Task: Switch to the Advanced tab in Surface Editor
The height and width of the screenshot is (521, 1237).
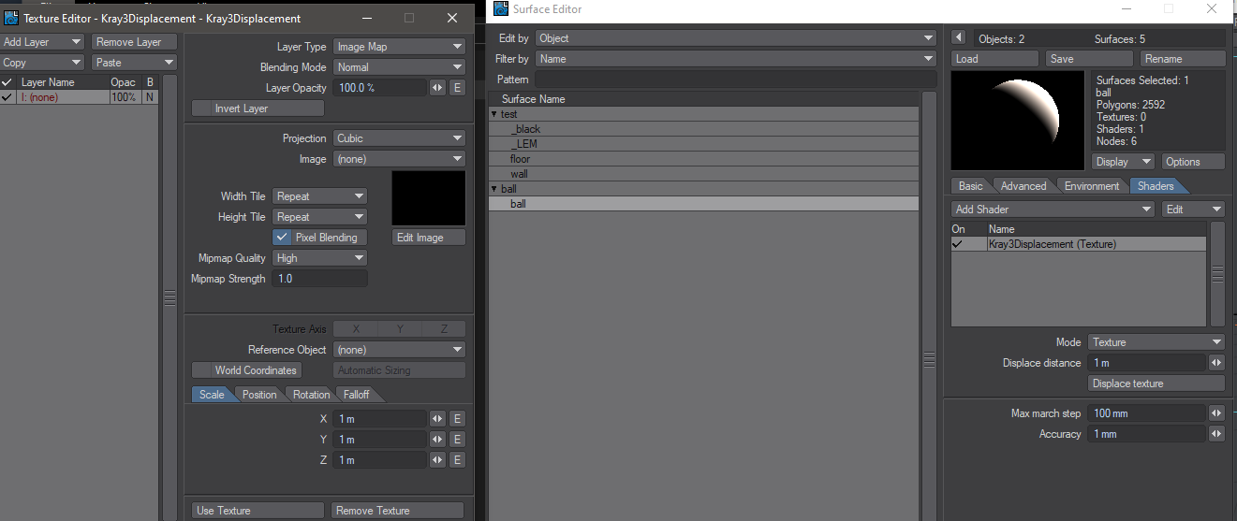Action: (1023, 186)
